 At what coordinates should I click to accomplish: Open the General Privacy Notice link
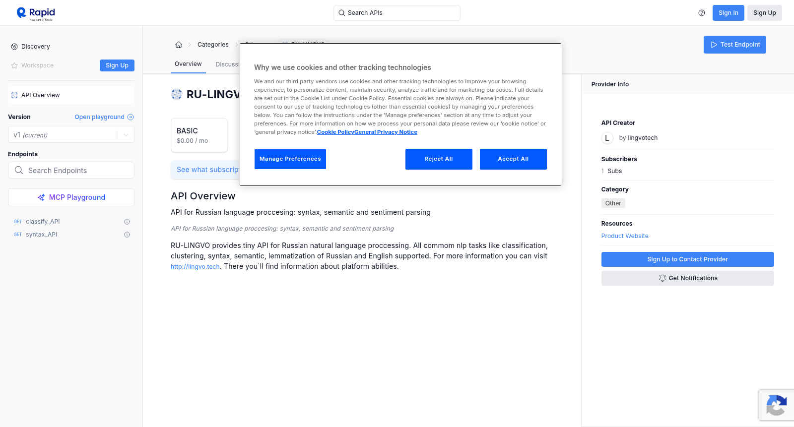(x=386, y=132)
